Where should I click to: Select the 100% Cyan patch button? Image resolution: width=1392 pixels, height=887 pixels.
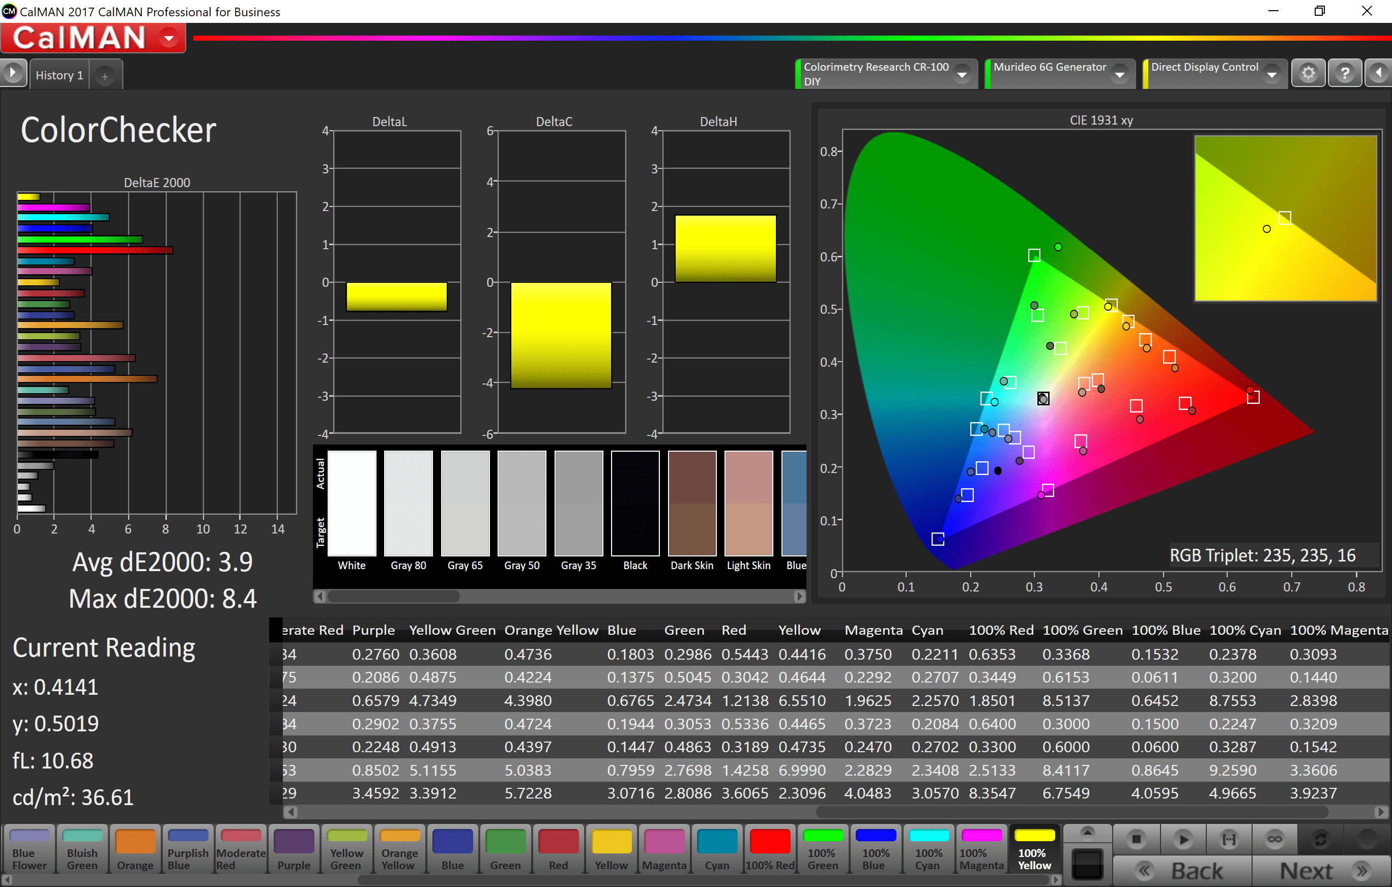point(929,849)
